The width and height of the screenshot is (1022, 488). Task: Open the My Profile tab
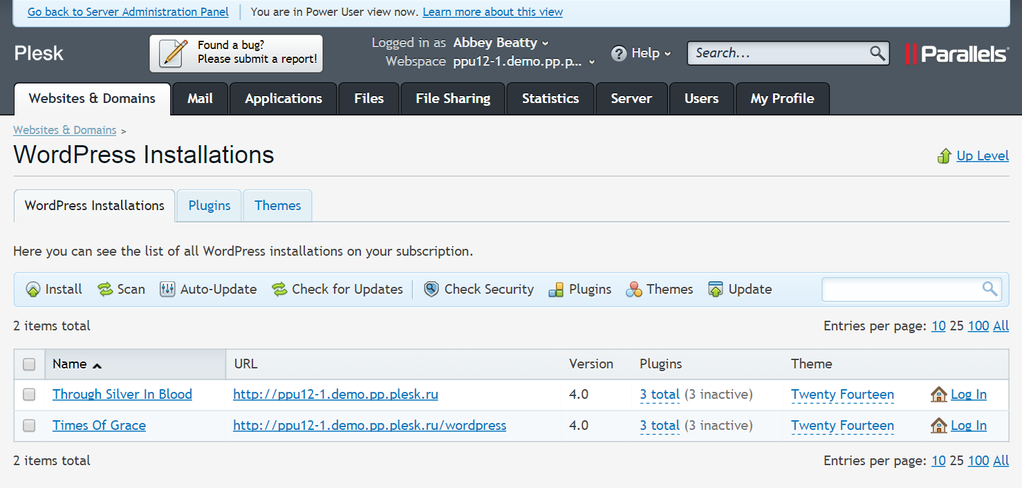click(783, 99)
